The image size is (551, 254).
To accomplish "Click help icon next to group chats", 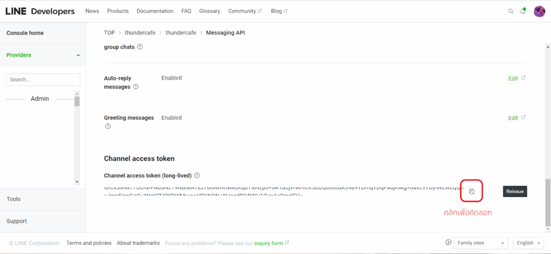I will pos(140,47).
